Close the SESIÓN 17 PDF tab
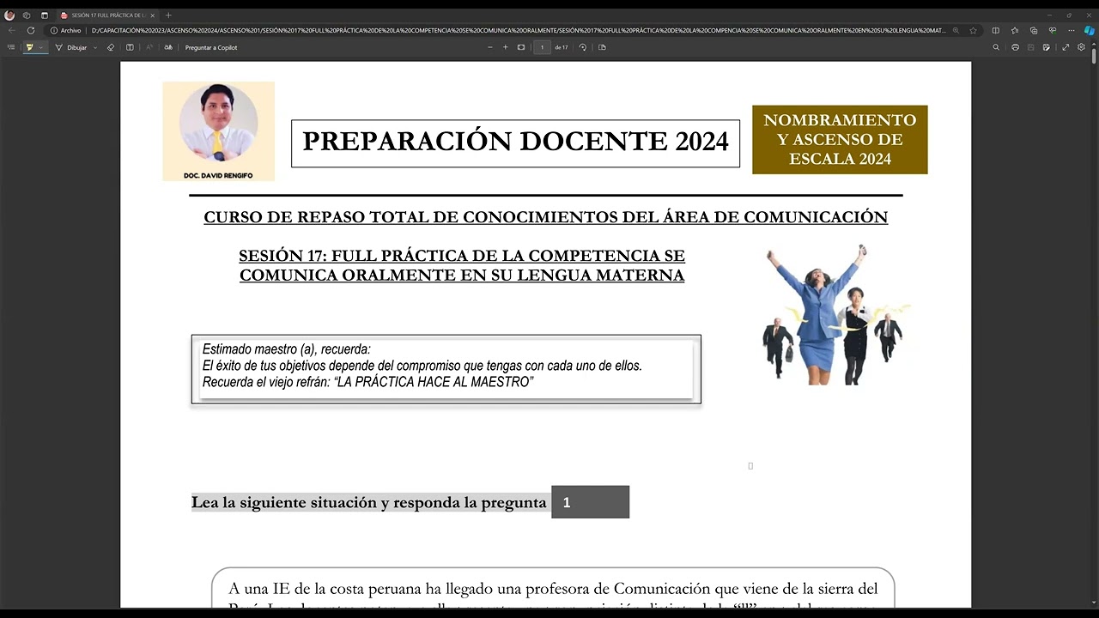The width and height of the screenshot is (1099, 618). (x=153, y=15)
